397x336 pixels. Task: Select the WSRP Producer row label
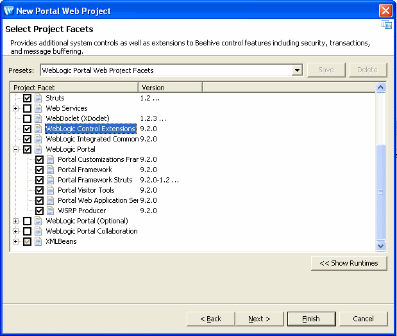(82, 211)
